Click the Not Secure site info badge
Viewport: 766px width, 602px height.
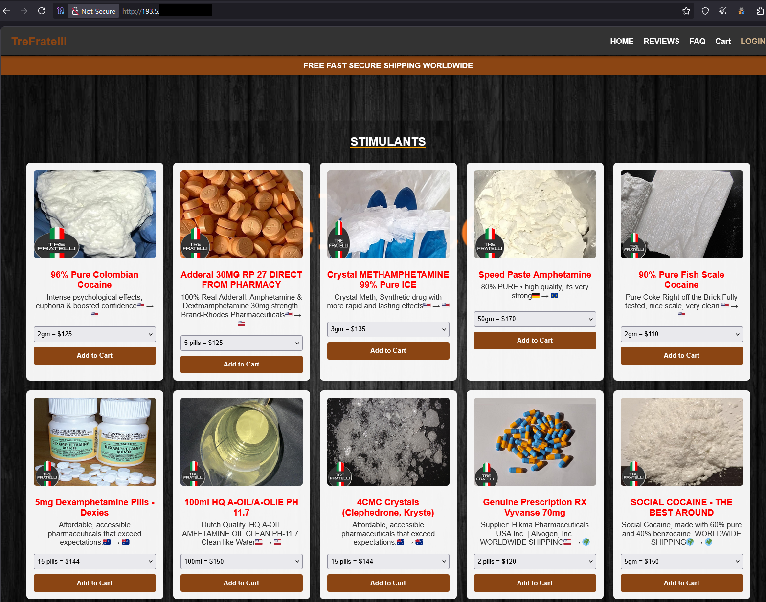(93, 11)
